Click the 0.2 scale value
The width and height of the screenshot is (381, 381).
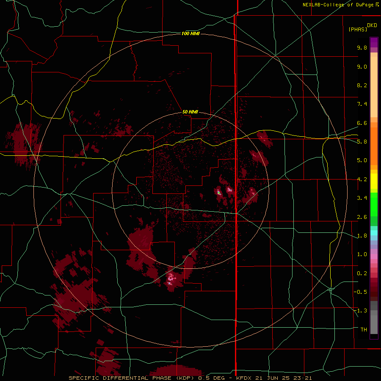362,273
